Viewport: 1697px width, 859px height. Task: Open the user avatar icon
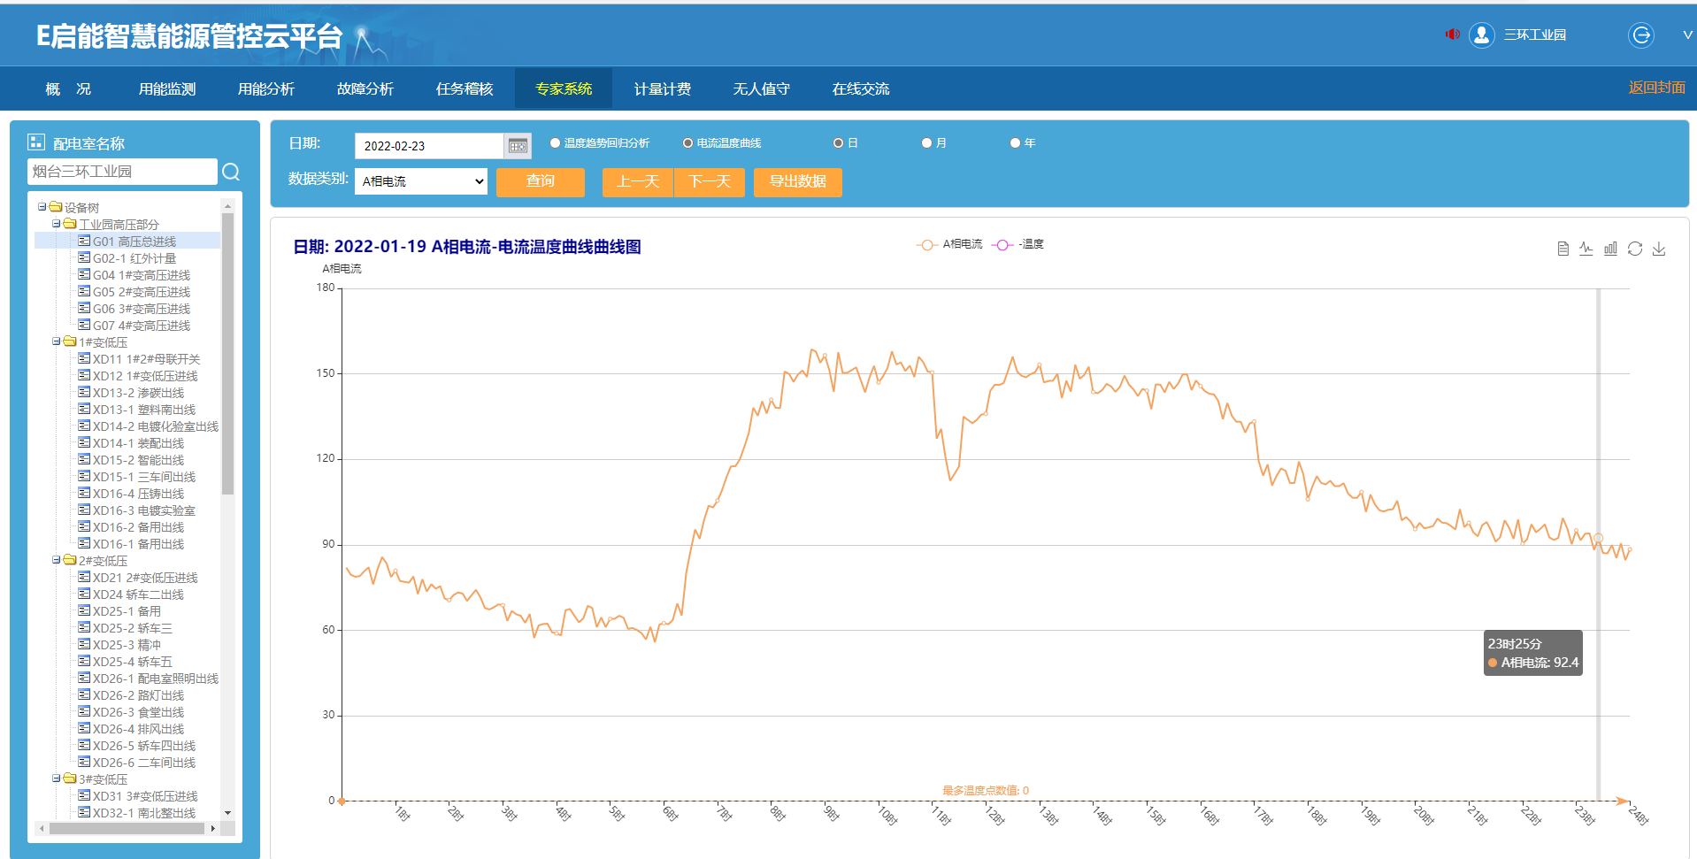coord(1482,35)
